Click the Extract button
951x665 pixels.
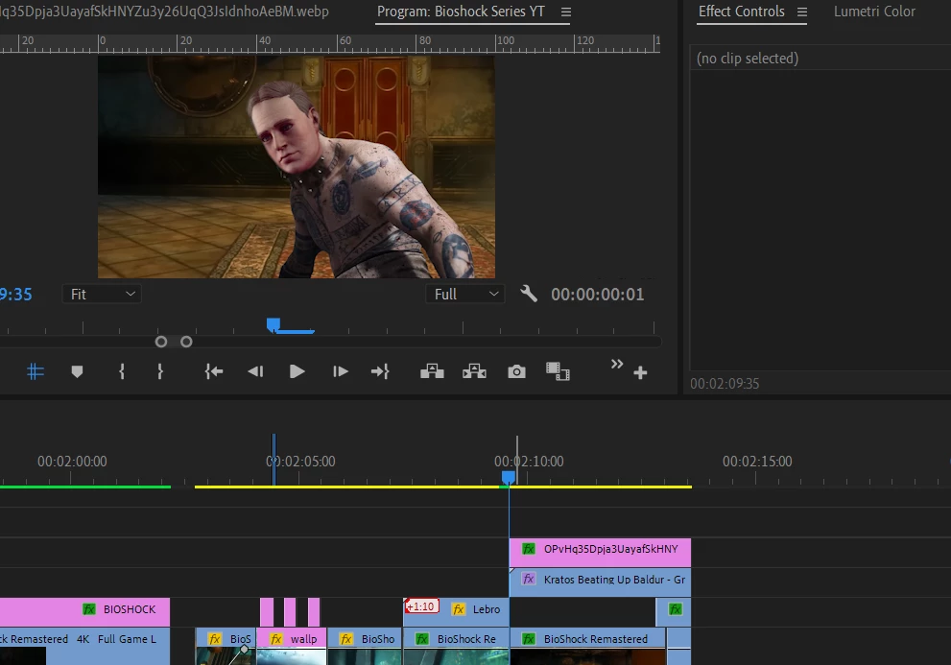pyautogui.click(x=474, y=371)
